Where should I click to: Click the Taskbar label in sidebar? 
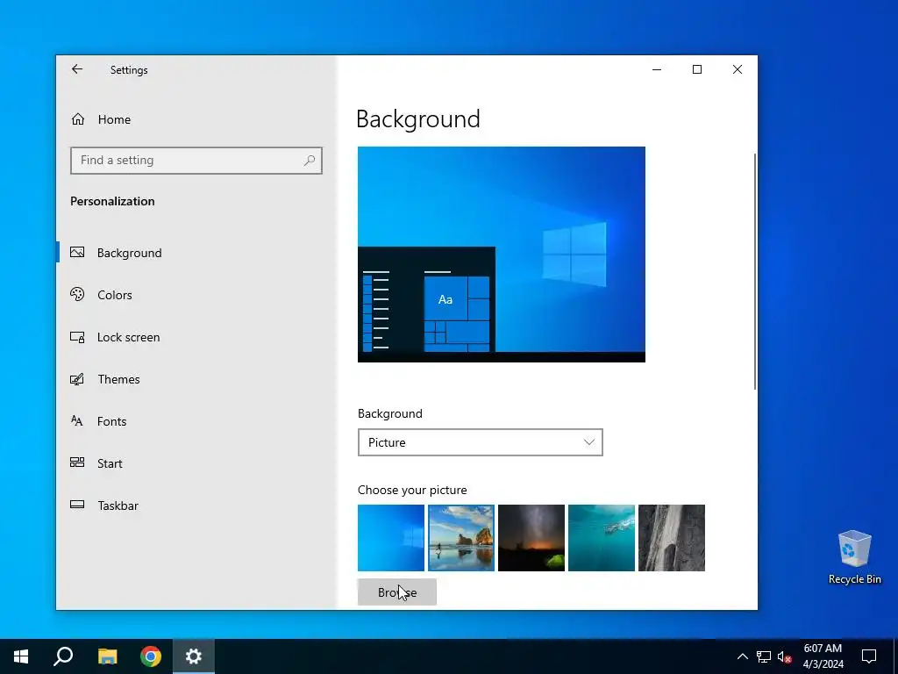118,505
